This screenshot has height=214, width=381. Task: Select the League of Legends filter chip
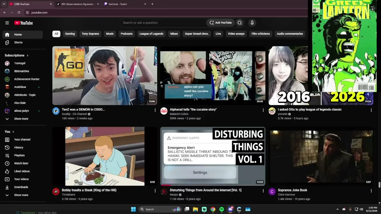(x=151, y=34)
